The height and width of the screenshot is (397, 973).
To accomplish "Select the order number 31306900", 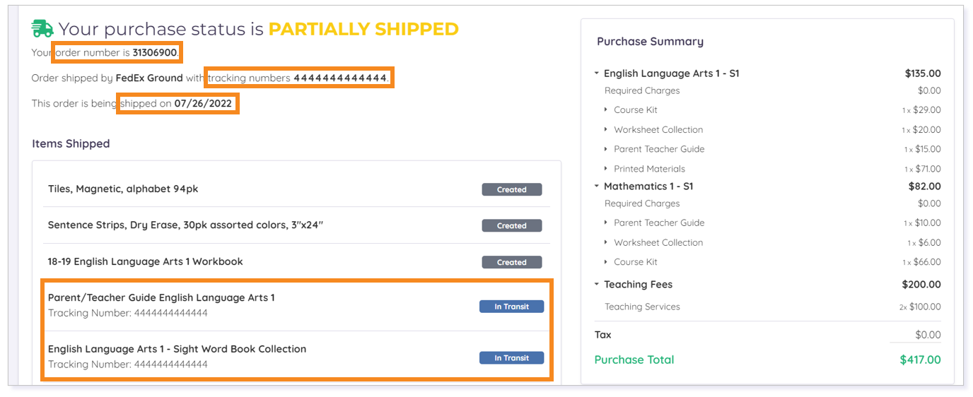I will coord(155,52).
